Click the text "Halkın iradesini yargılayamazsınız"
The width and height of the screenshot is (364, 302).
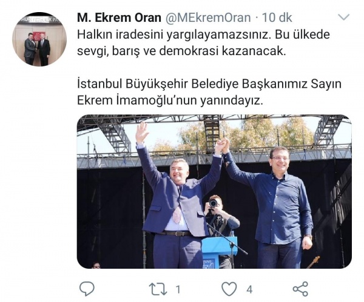[x=174, y=35]
